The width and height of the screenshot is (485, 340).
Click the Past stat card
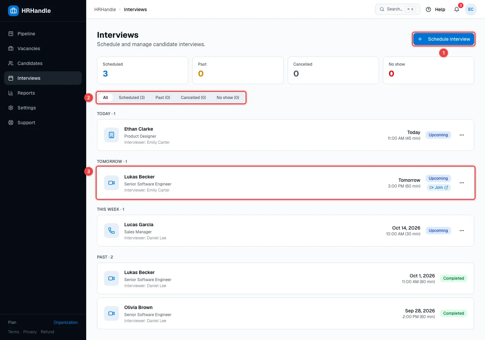click(x=238, y=70)
